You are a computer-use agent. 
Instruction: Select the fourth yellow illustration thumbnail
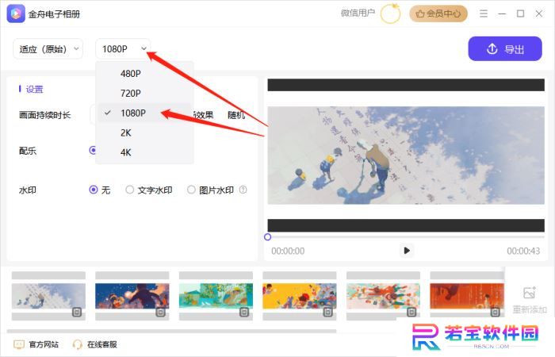(x=300, y=296)
